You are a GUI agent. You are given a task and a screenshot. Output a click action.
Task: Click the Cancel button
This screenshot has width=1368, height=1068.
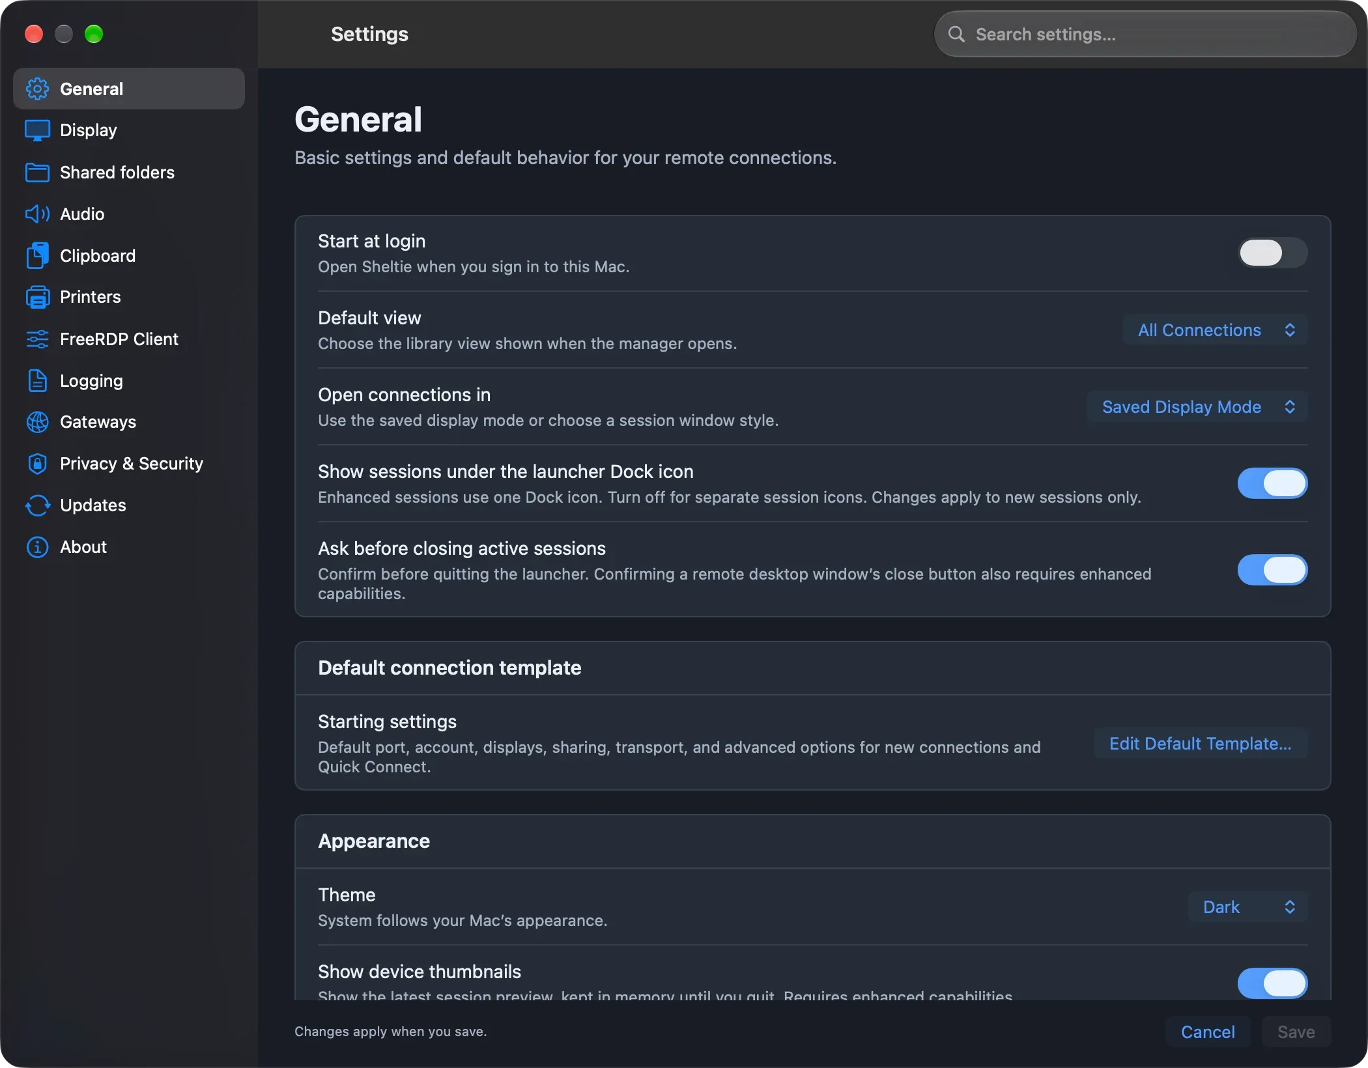1208,1032
